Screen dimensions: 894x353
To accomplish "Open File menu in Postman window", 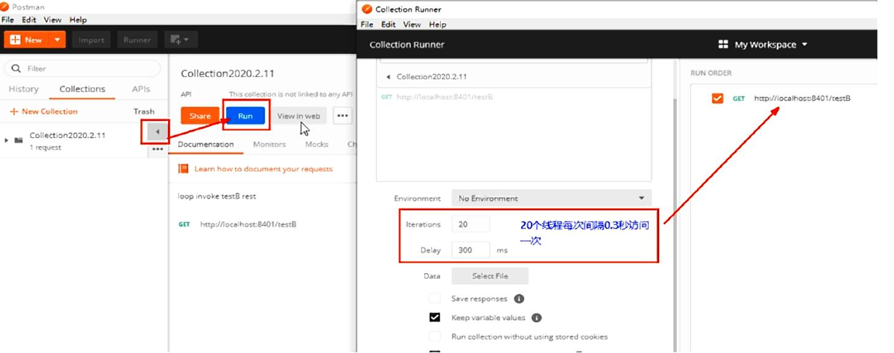I will point(8,20).
